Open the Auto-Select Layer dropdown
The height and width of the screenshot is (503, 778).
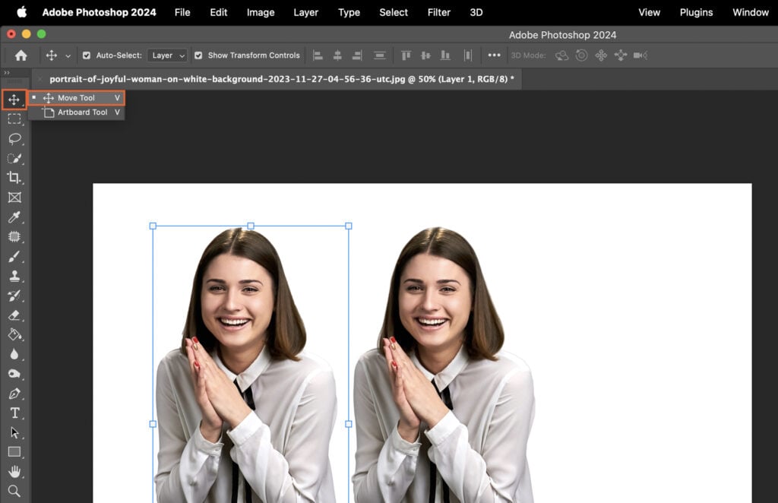pos(167,55)
